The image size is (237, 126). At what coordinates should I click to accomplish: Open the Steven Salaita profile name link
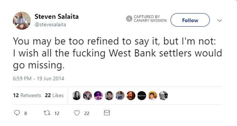(57, 17)
